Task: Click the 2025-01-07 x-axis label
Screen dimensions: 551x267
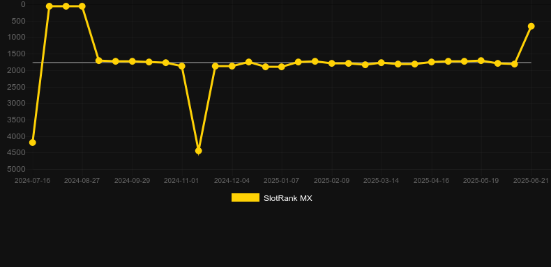Action: click(x=282, y=181)
